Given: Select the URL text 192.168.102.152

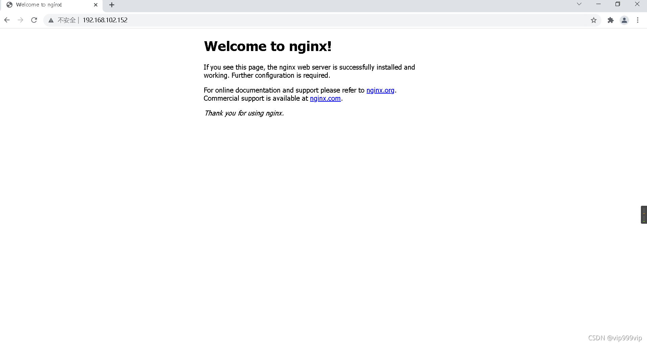Looking at the screenshot, I should tap(105, 20).
